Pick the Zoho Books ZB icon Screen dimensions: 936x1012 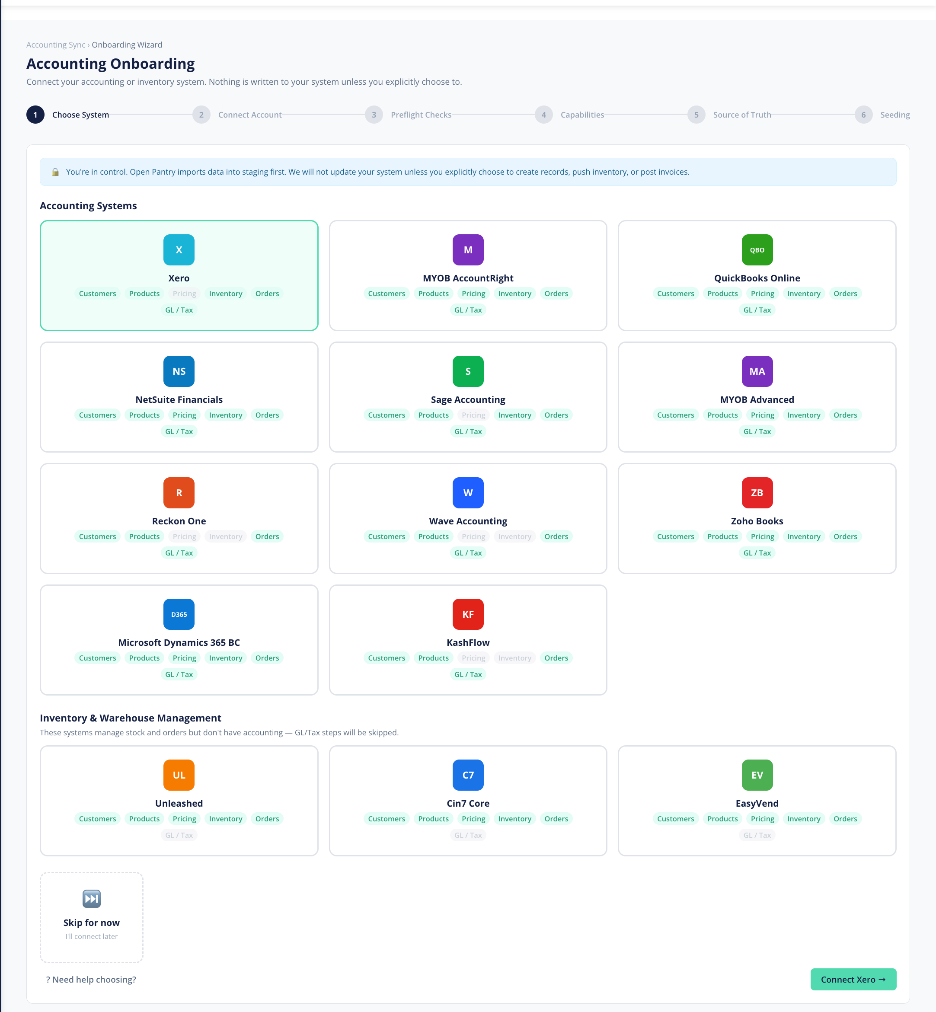[x=757, y=493]
